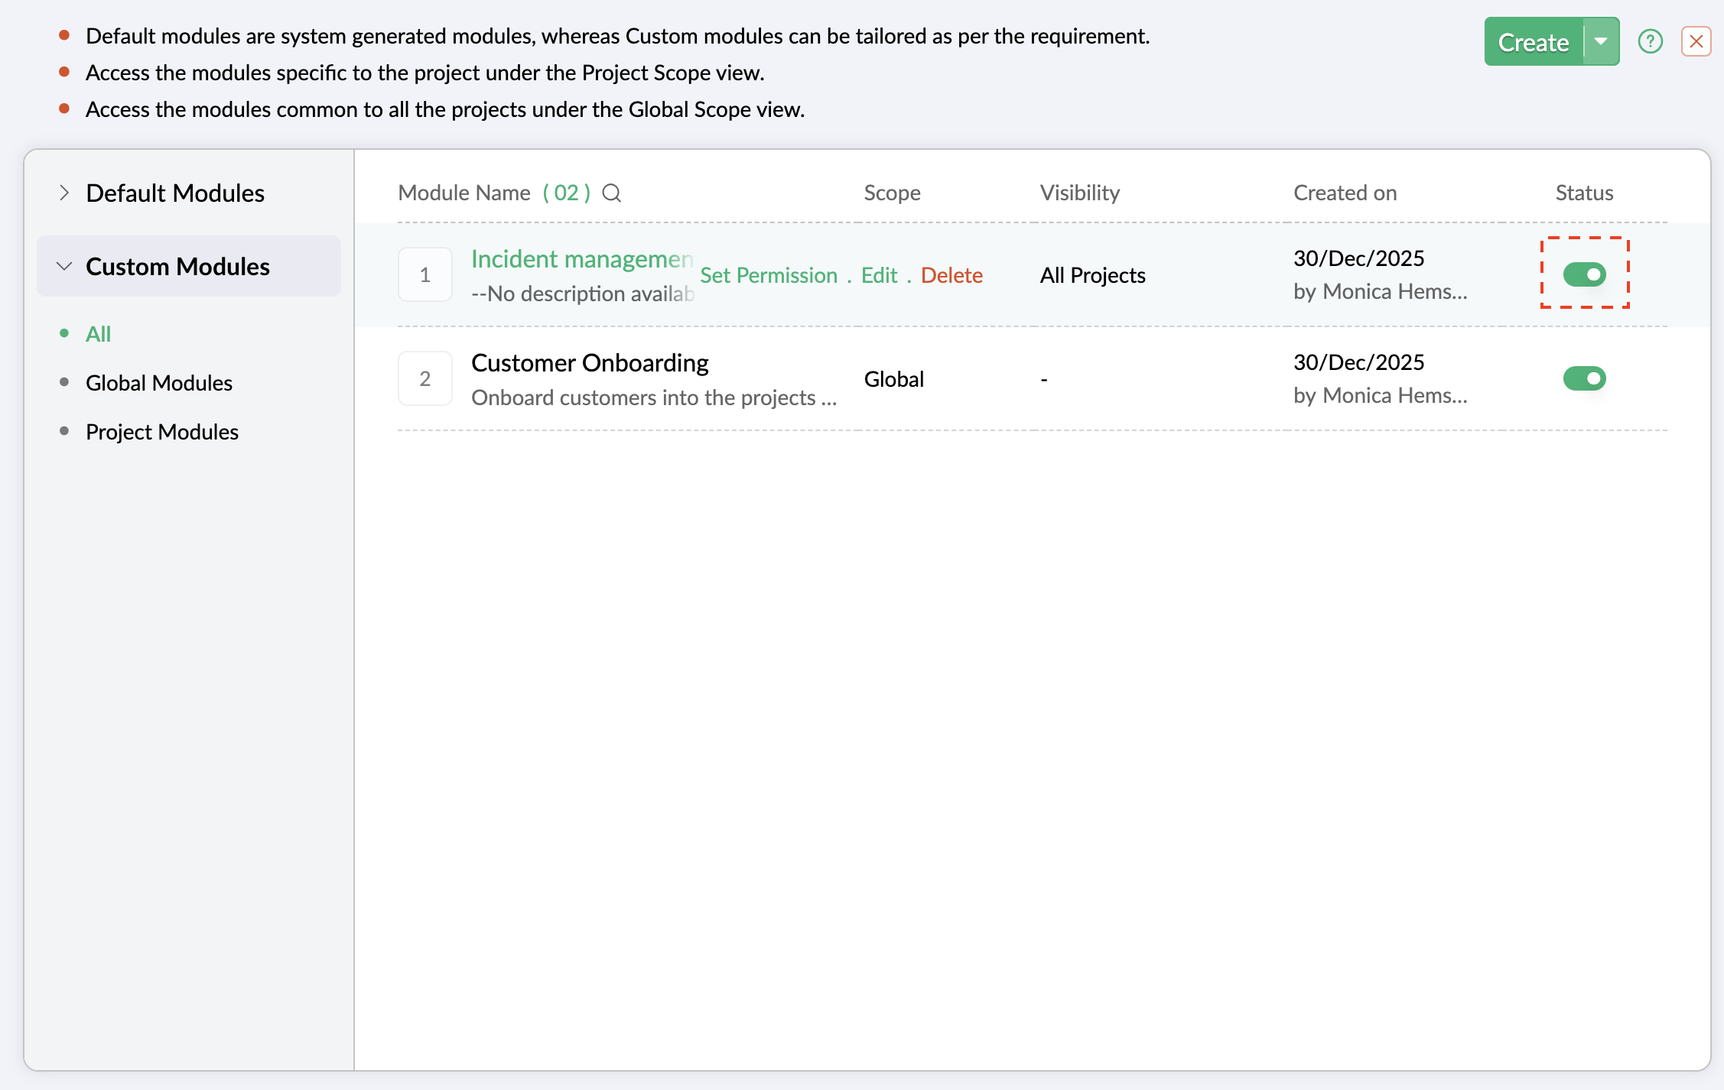Click the Status column header
Screen dimensions: 1724x1090
coord(1584,193)
